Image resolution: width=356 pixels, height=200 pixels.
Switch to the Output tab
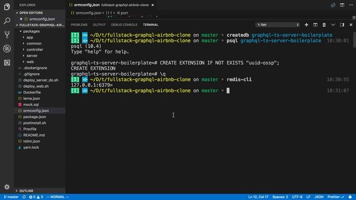[x=99, y=24]
